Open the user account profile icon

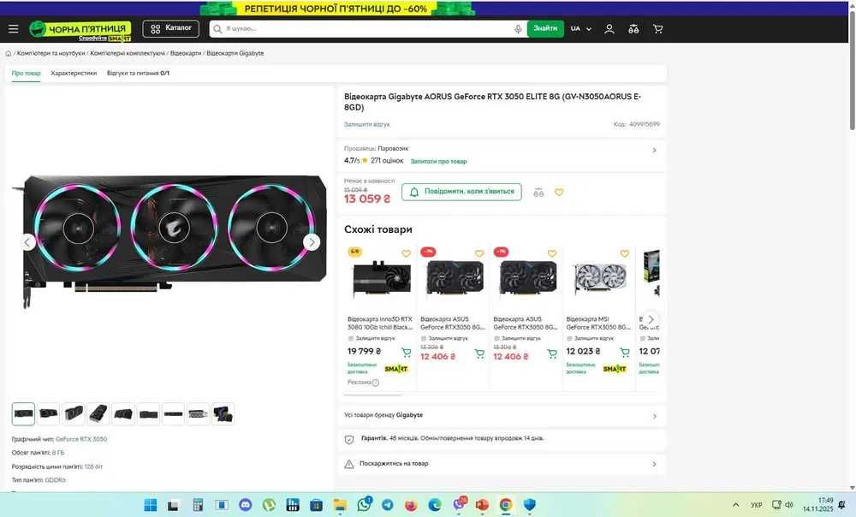click(x=609, y=29)
